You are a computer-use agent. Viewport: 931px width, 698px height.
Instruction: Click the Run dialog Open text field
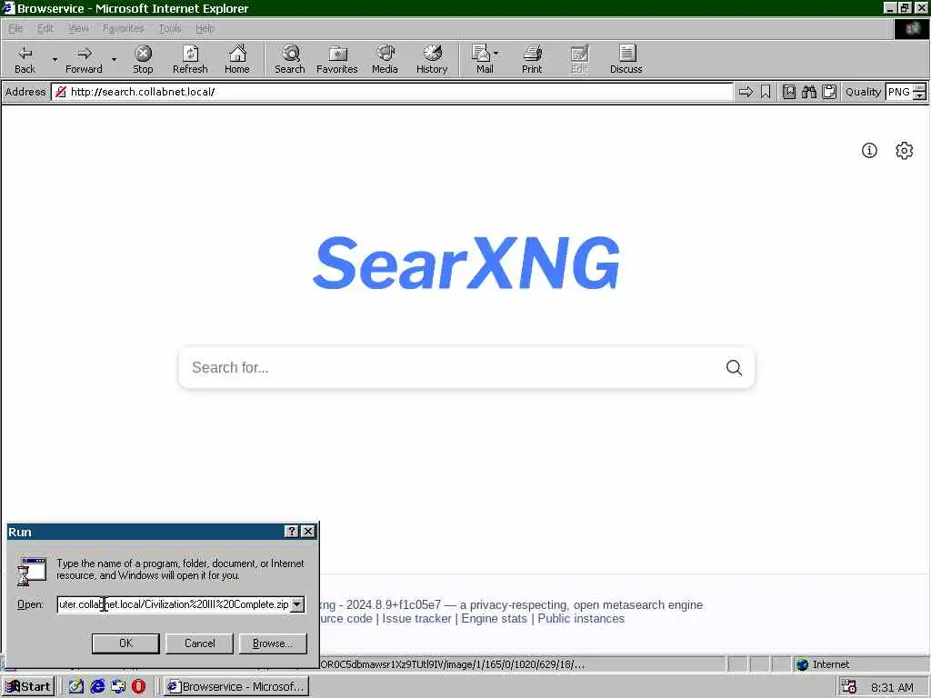point(174,604)
